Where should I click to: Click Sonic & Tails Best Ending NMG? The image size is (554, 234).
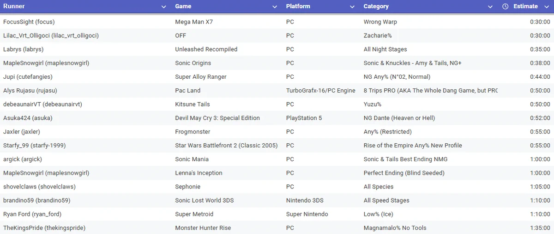405,159
